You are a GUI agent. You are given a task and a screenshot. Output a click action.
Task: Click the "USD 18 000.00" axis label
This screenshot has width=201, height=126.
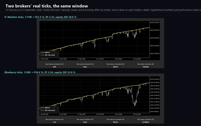[155, 95]
